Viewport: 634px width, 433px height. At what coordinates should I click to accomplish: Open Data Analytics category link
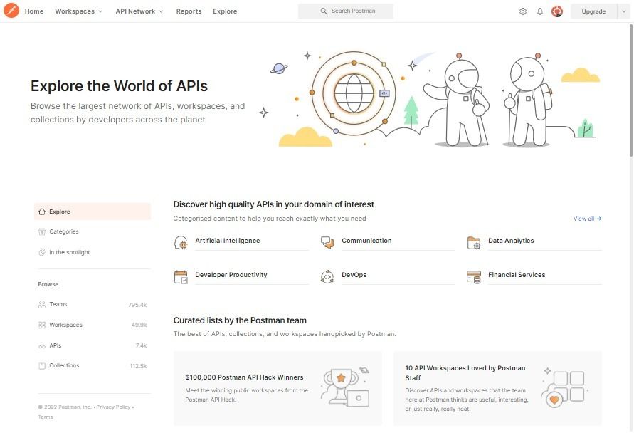click(511, 241)
